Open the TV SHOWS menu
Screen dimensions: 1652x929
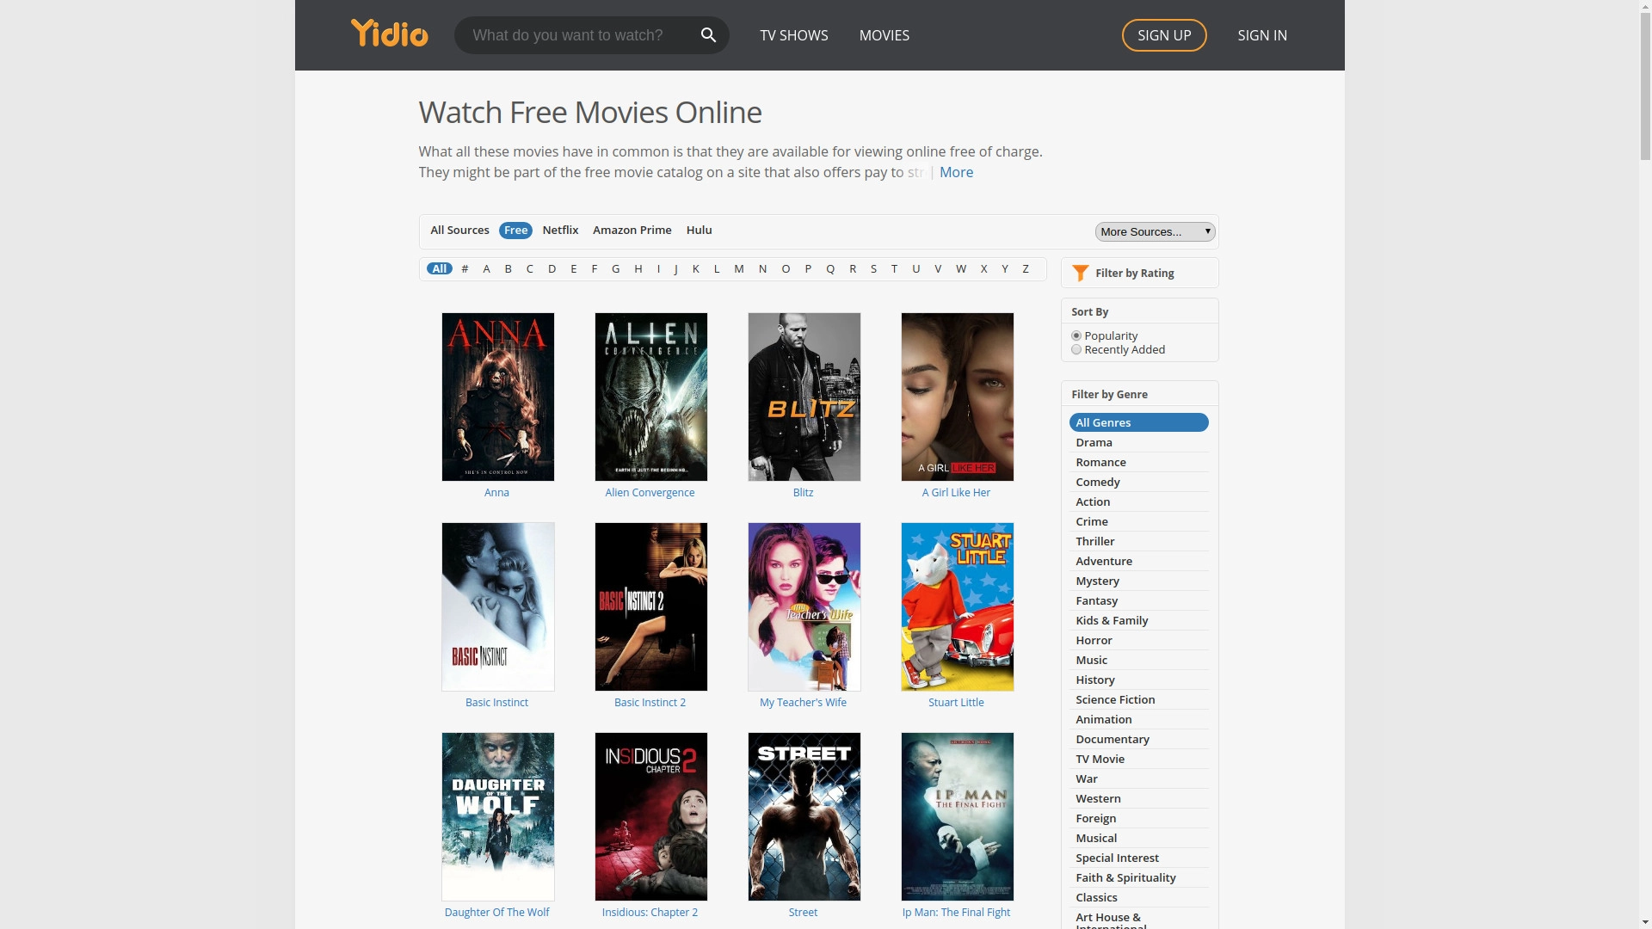(793, 35)
